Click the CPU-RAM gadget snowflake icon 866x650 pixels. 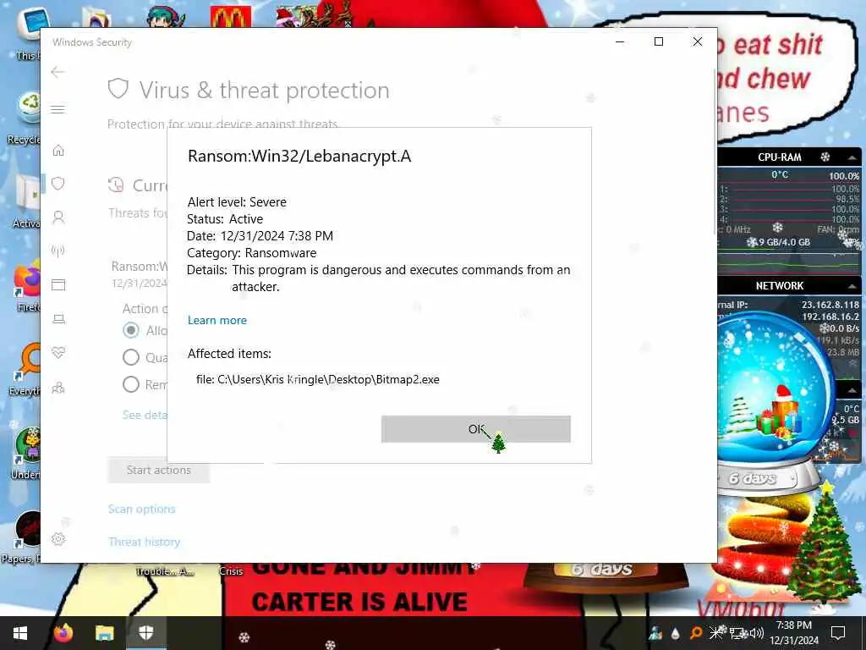coord(825,157)
